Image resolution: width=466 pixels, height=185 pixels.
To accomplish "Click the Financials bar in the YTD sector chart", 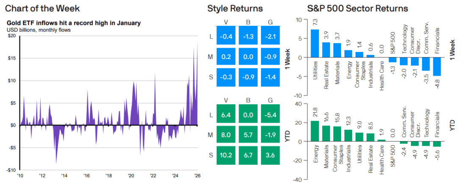I will [438, 144].
